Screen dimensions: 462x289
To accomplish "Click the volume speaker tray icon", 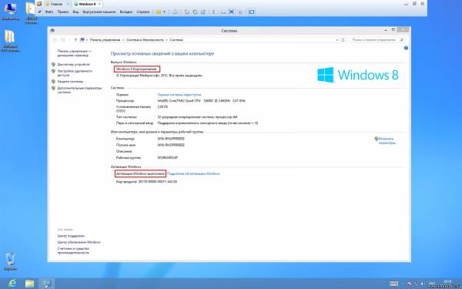I will click(422, 284).
